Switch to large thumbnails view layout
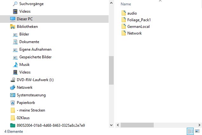202x135 pixels. (197, 131)
